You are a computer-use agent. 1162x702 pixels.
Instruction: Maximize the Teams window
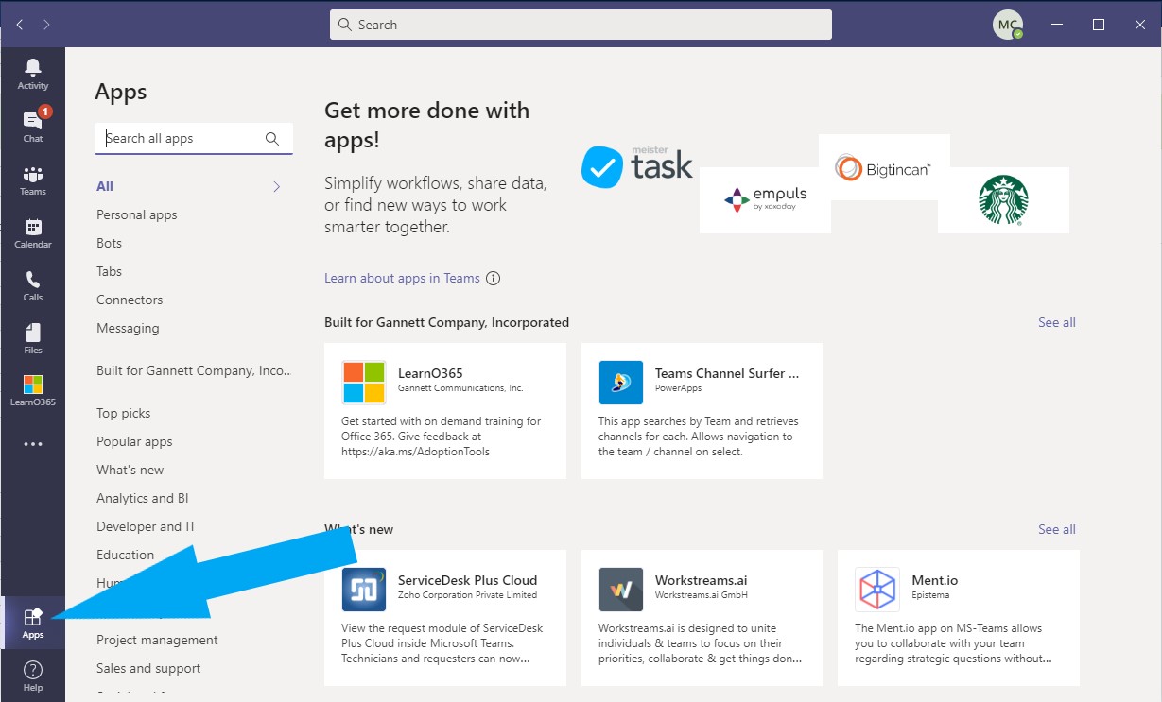1098,25
